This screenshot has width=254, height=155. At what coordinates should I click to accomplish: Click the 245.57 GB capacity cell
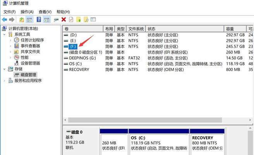(235, 46)
